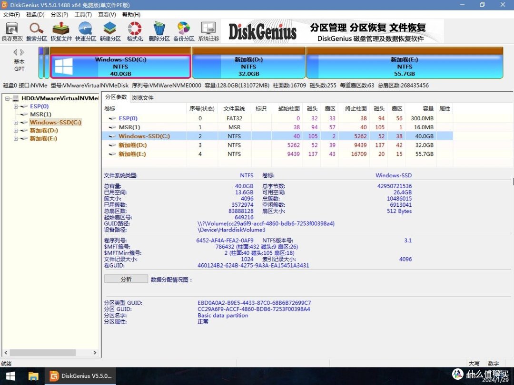The width and height of the screenshot is (514, 385).
Task: Click the HD0 hard disk icon in tree
Action: click(x=16, y=98)
